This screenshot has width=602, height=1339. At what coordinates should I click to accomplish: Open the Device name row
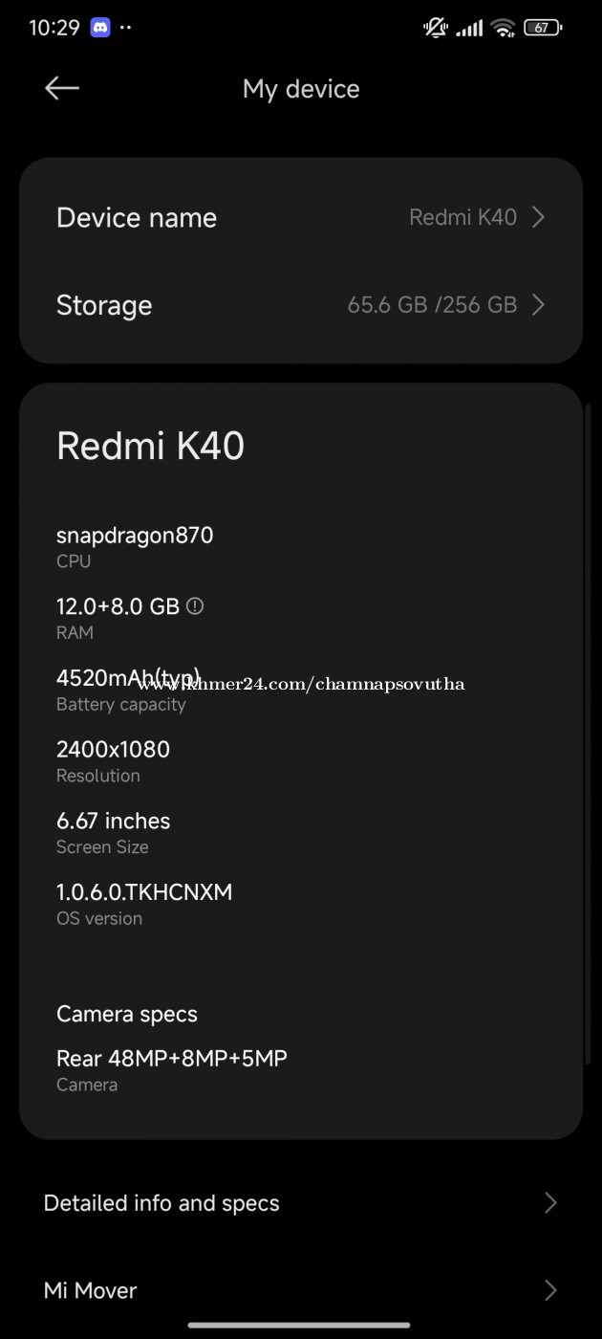pos(301,217)
